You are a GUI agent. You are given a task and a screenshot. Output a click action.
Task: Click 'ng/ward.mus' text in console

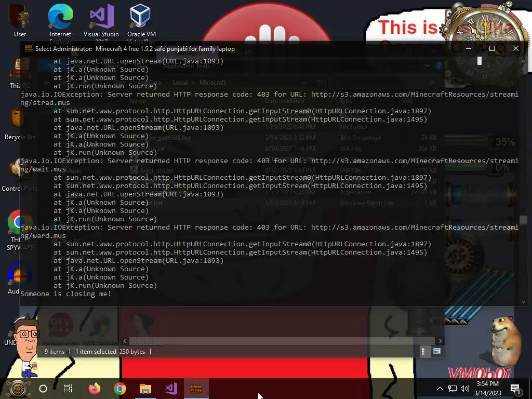(x=43, y=235)
